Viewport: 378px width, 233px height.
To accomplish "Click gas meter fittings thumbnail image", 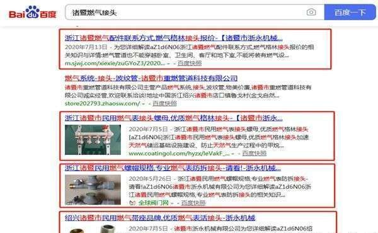I will pos(93,190).
